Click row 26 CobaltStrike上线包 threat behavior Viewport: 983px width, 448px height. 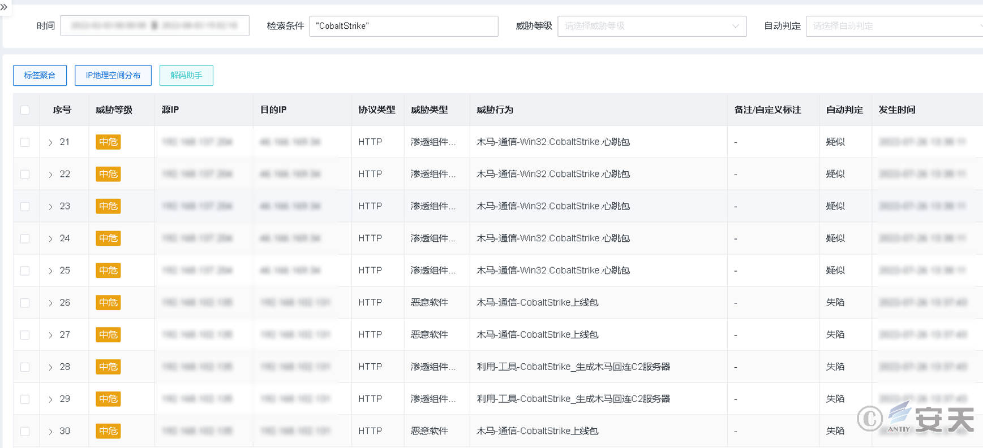pos(538,303)
